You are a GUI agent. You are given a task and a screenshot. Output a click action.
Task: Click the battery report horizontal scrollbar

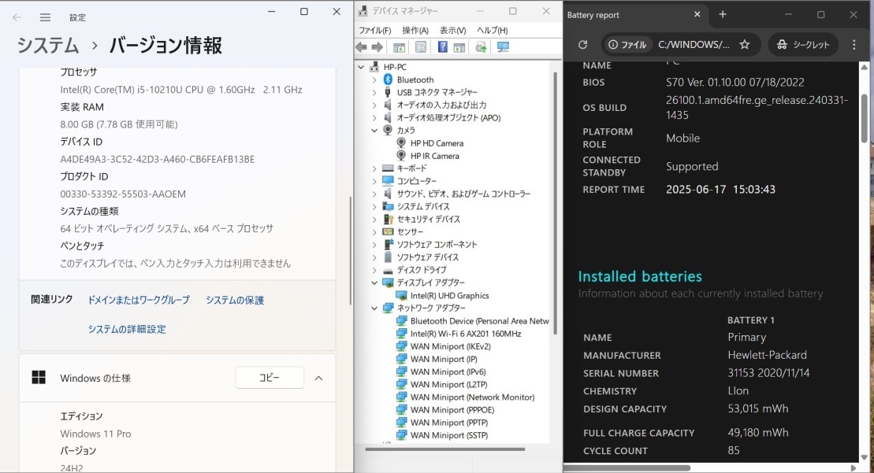627,468
